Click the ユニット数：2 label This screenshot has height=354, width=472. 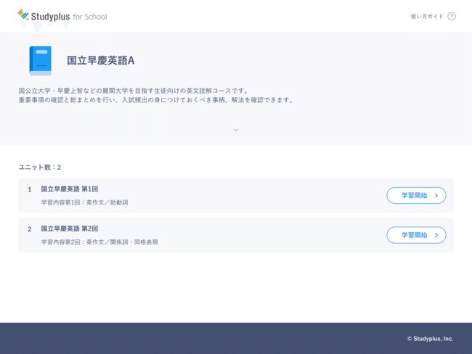pyautogui.click(x=40, y=168)
